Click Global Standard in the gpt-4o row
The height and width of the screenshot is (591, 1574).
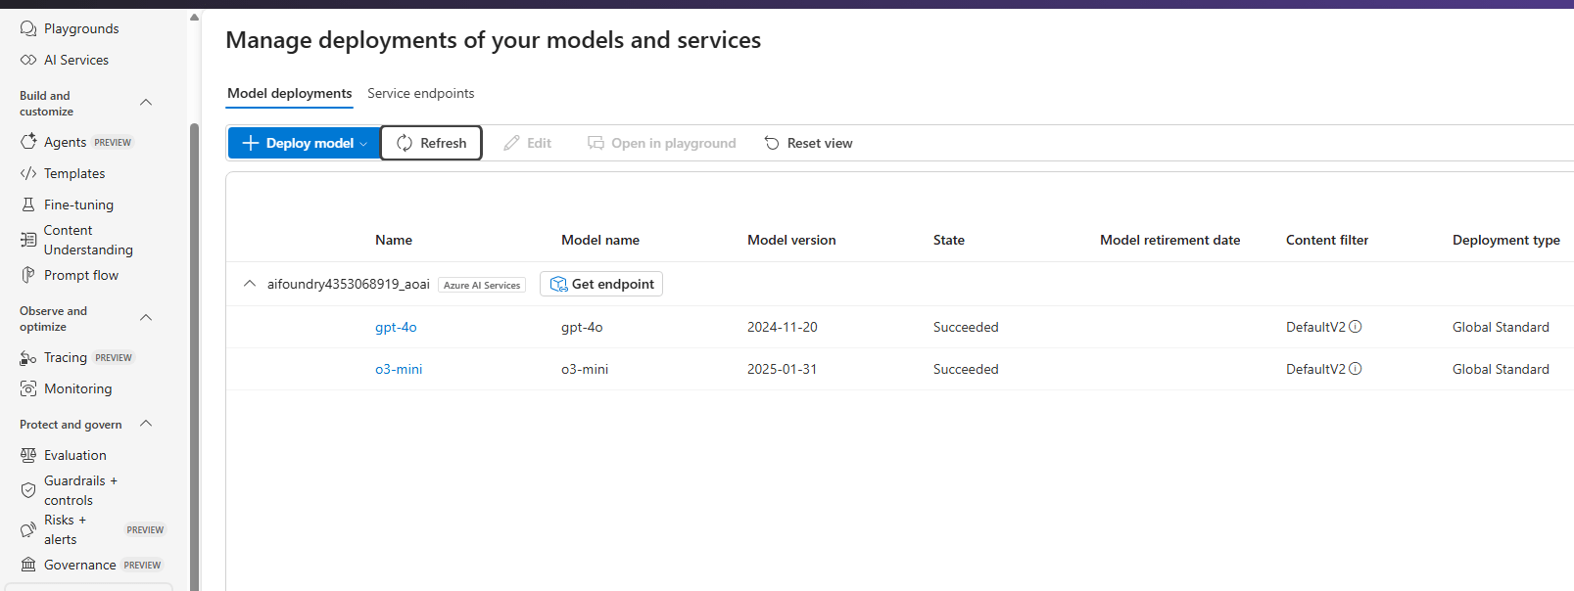click(x=1501, y=327)
